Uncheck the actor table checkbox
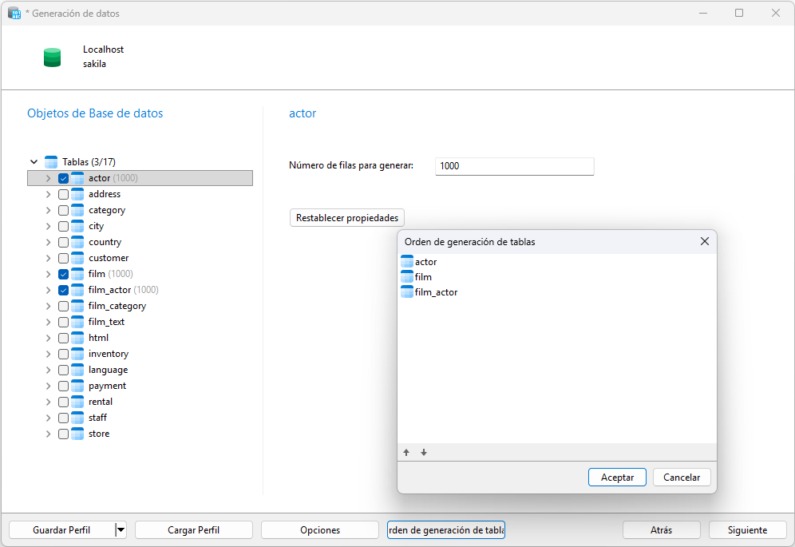The height and width of the screenshot is (547, 795). [63, 178]
